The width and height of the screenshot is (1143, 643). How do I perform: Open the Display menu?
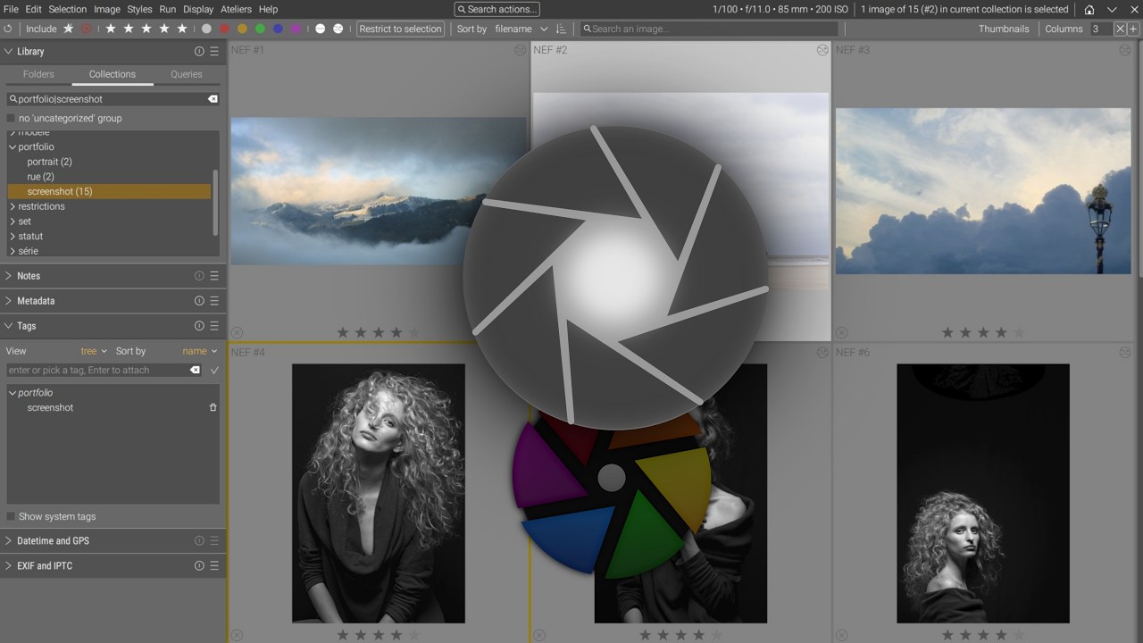click(198, 9)
